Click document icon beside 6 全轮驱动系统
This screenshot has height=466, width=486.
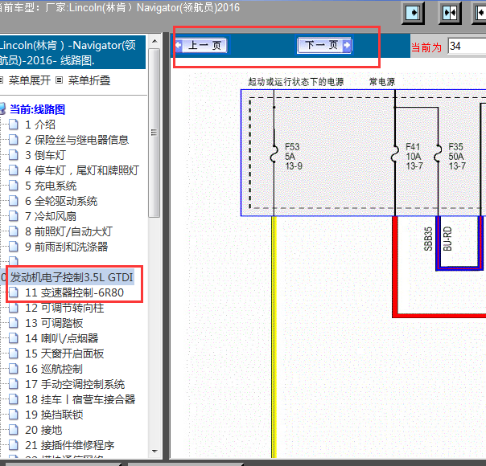14,200
